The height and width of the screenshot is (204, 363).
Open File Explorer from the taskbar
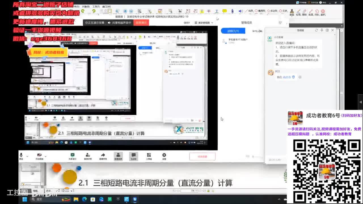tap(76, 199)
